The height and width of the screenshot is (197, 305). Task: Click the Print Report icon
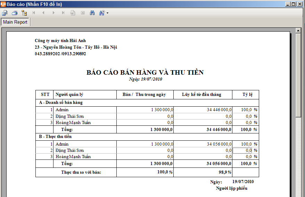tap(15, 13)
